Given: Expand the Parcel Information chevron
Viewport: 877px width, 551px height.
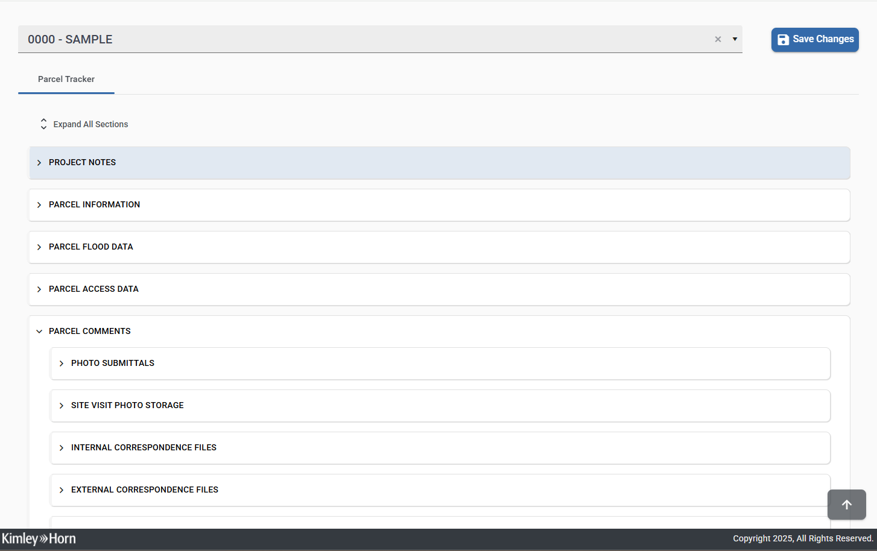Looking at the screenshot, I should tap(39, 205).
